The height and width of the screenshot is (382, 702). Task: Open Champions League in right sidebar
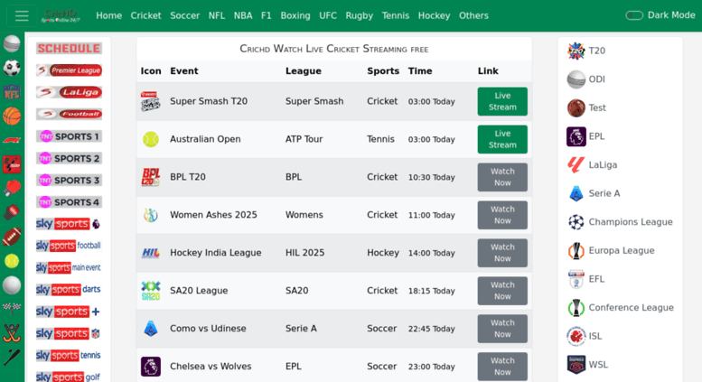point(620,222)
